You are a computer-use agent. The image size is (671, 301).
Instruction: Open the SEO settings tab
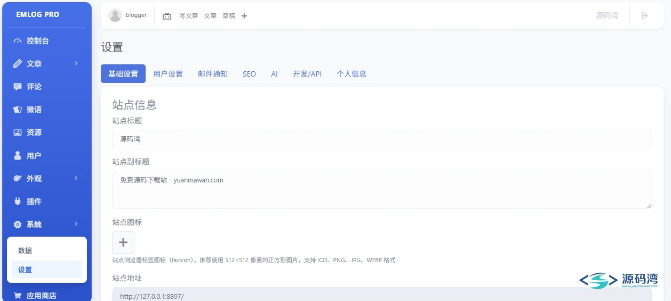249,74
